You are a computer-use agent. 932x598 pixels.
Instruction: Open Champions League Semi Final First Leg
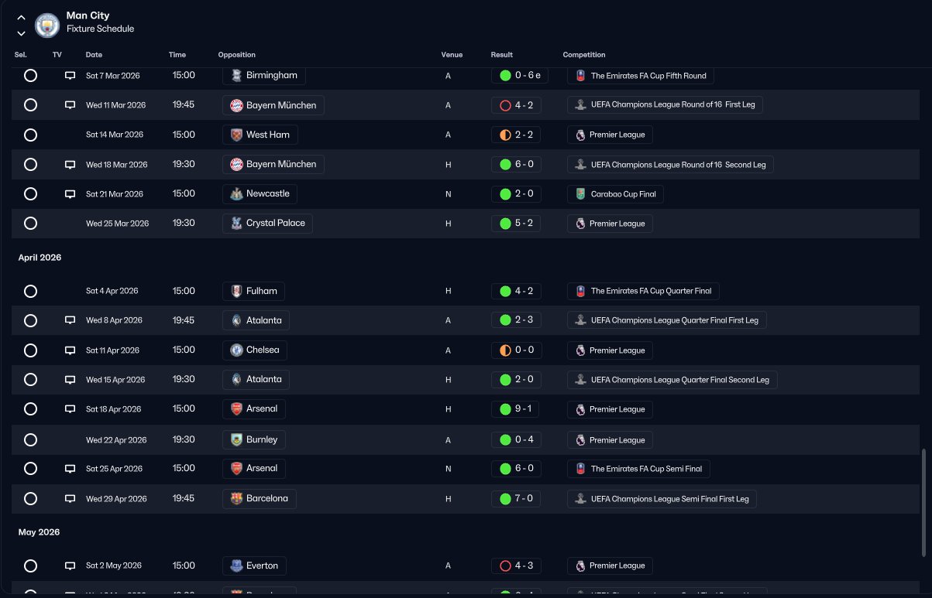662,499
